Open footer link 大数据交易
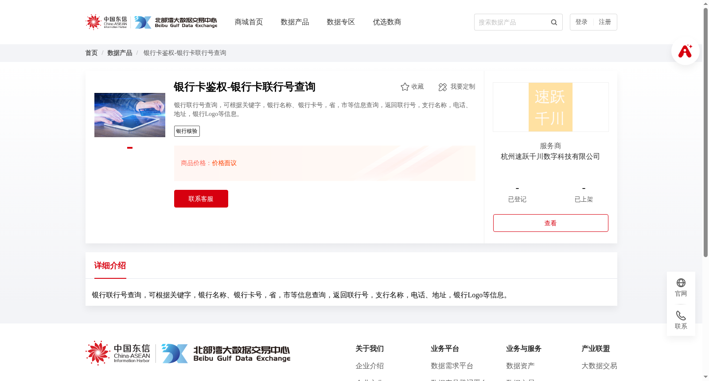 point(599,366)
